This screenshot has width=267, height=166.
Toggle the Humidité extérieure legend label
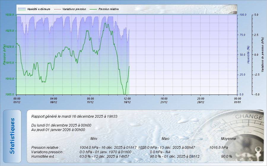pos(39,9)
